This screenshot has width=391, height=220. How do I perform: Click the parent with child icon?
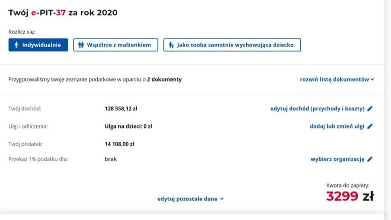[x=171, y=45]
